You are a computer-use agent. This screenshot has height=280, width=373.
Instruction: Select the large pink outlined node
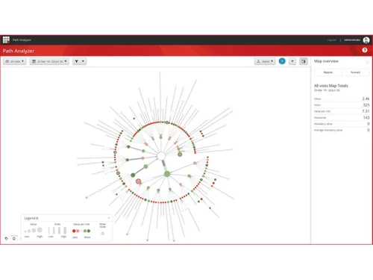(139, 181)
